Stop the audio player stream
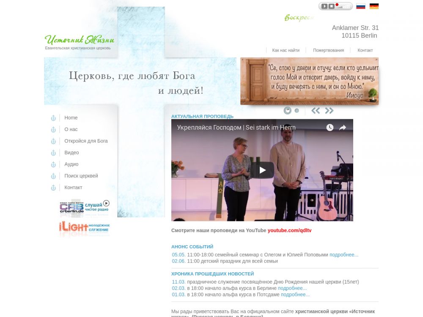Viewport: 423px width, 317px height. tap(332, 6)
